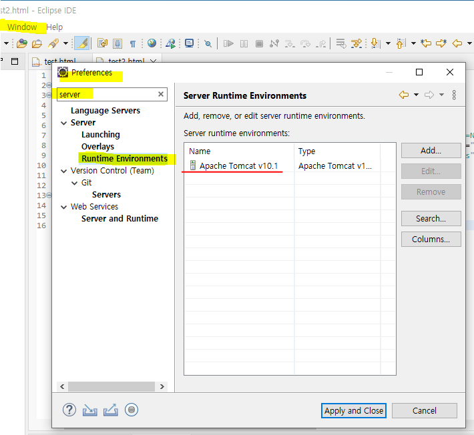The width and height of the screenshot is (474, 435).
Task: Click the Open Task folder icon
Action: 37,43
